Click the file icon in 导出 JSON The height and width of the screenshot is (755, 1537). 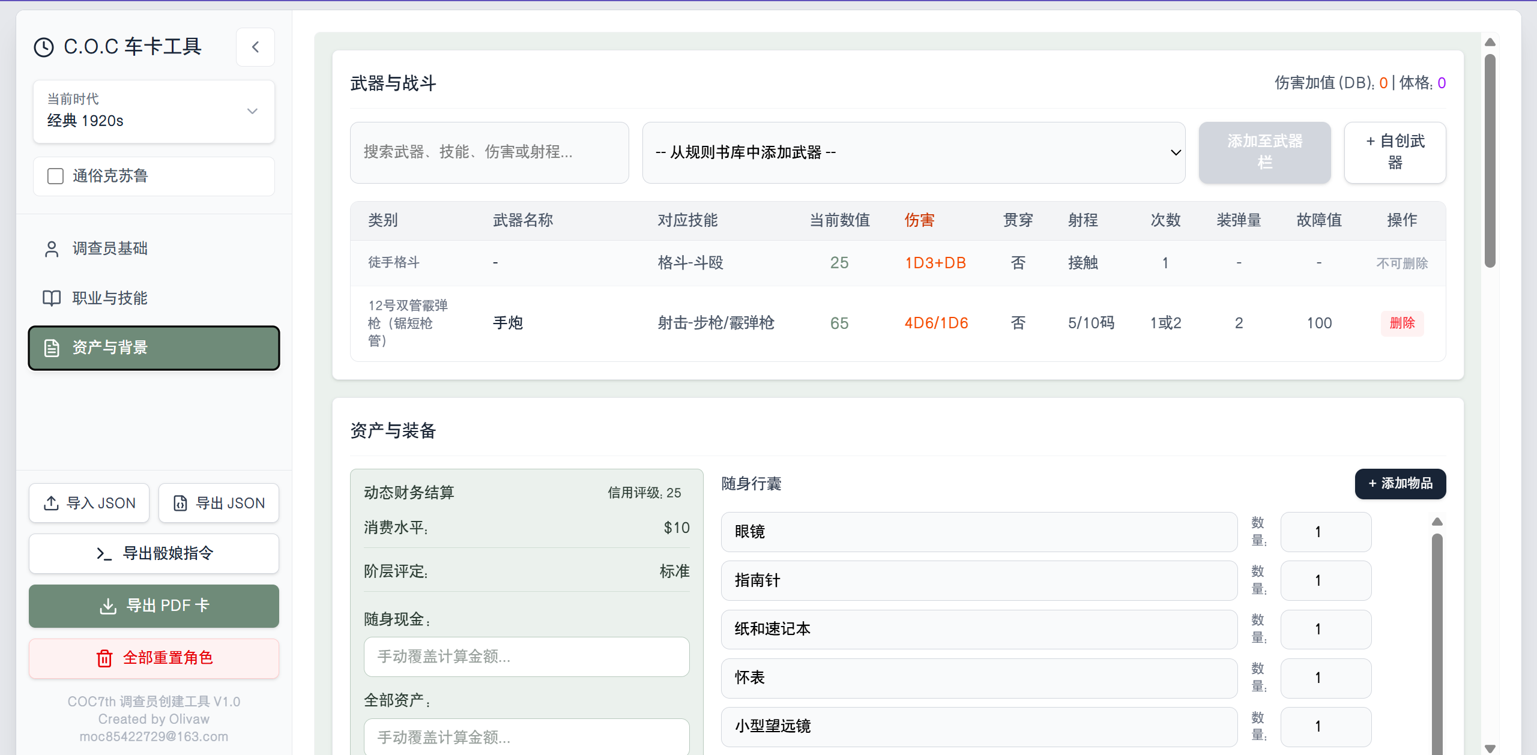tap(180, 503)
